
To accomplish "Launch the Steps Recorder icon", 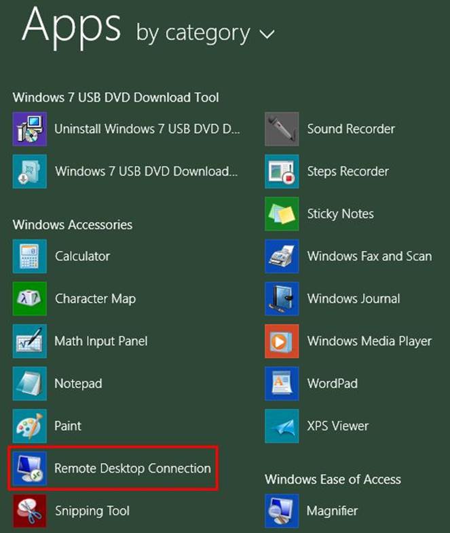I will click(282, 172).
